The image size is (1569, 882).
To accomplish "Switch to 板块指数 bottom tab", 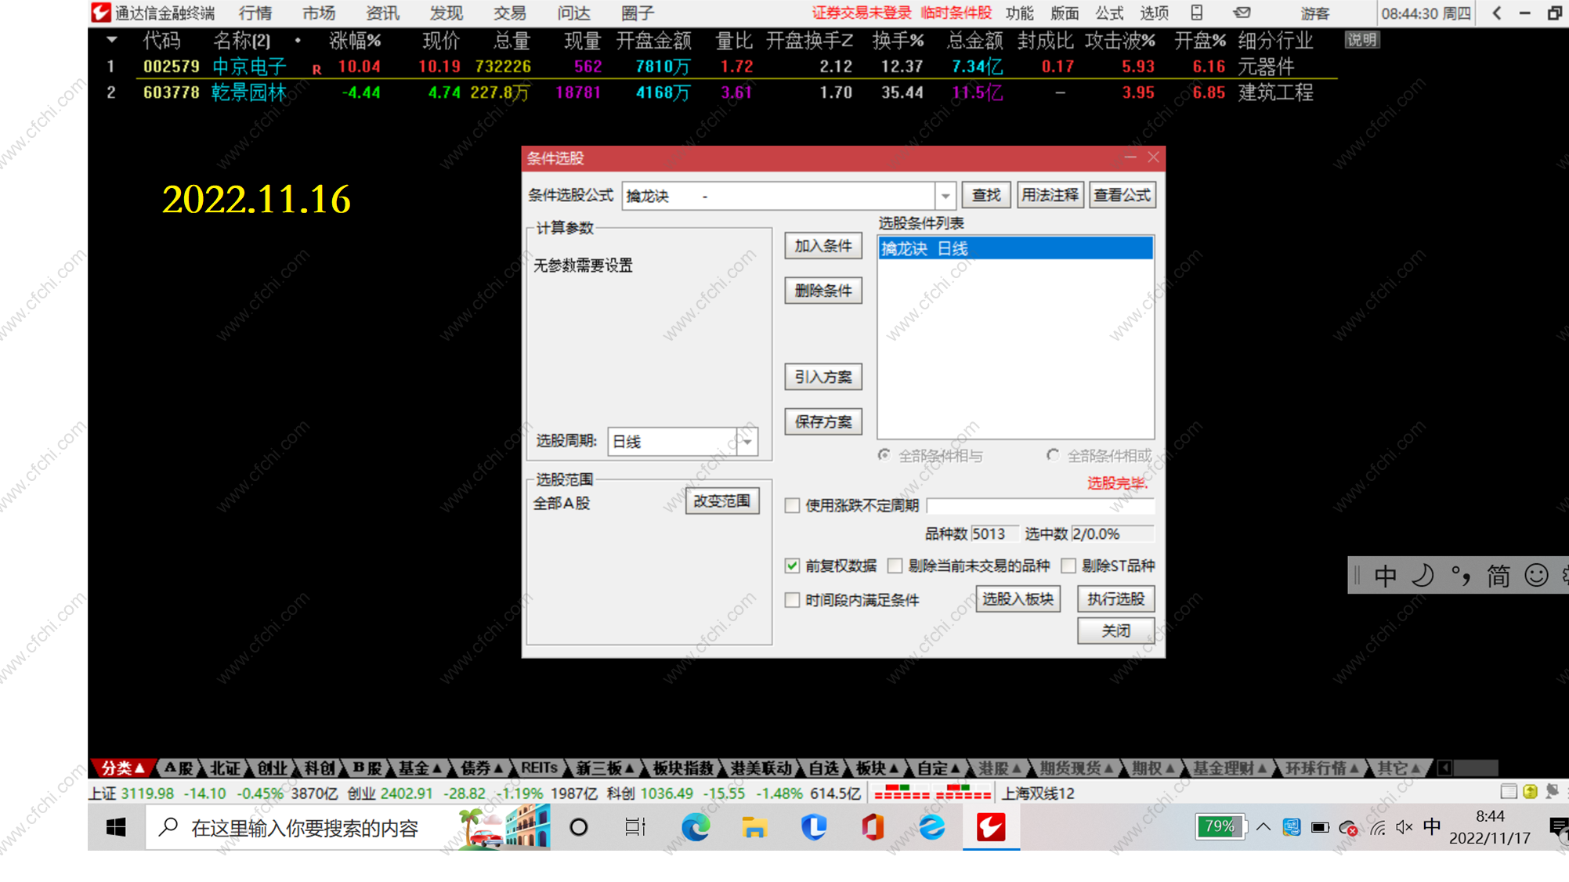I will pos(682,768).
